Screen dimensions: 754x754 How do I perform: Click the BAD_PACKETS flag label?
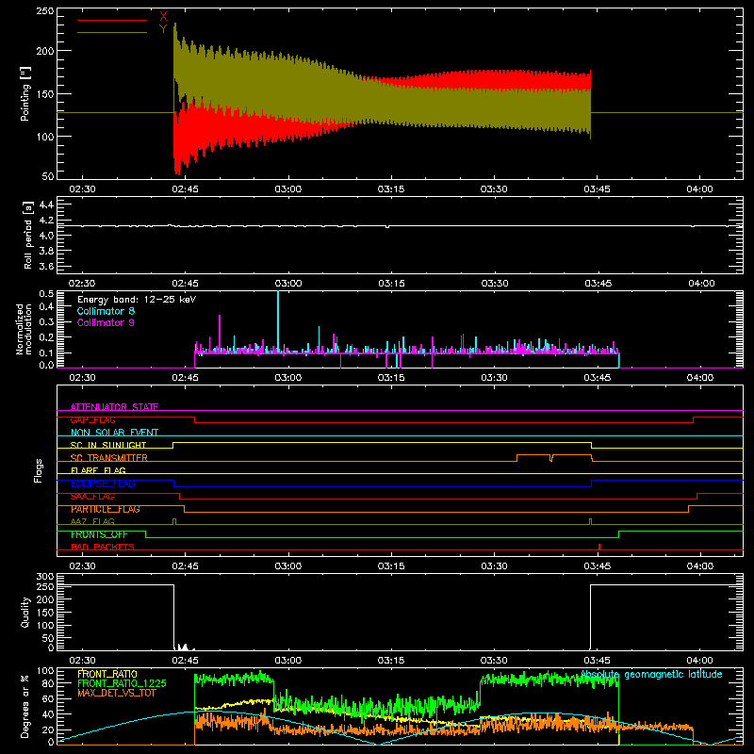coord(103,547)
